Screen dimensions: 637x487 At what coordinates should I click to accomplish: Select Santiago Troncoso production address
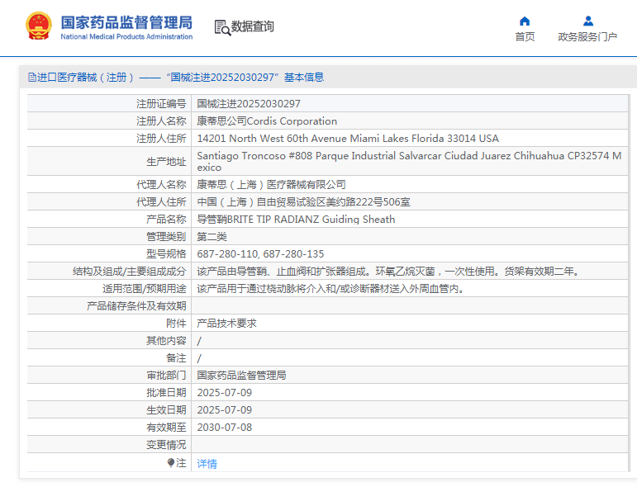[409, 161]
